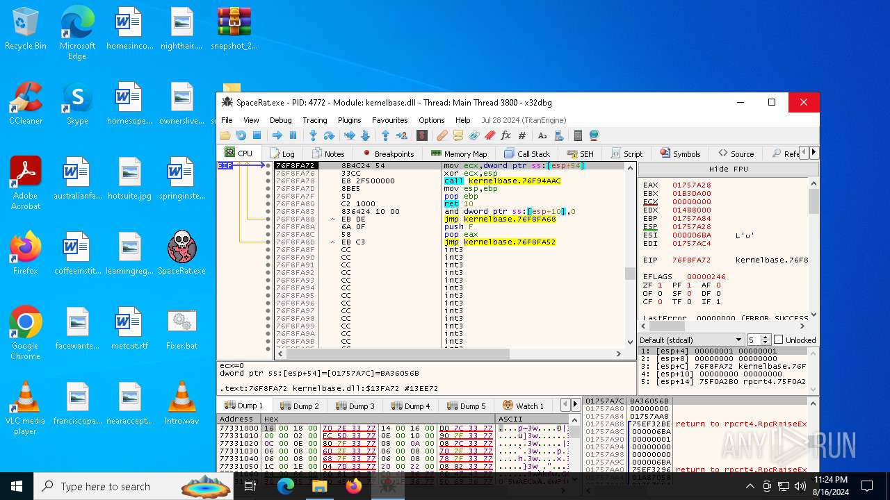890x500 pixels.
Task: Start trace into from the toolbar
Action: coord(349,135)
